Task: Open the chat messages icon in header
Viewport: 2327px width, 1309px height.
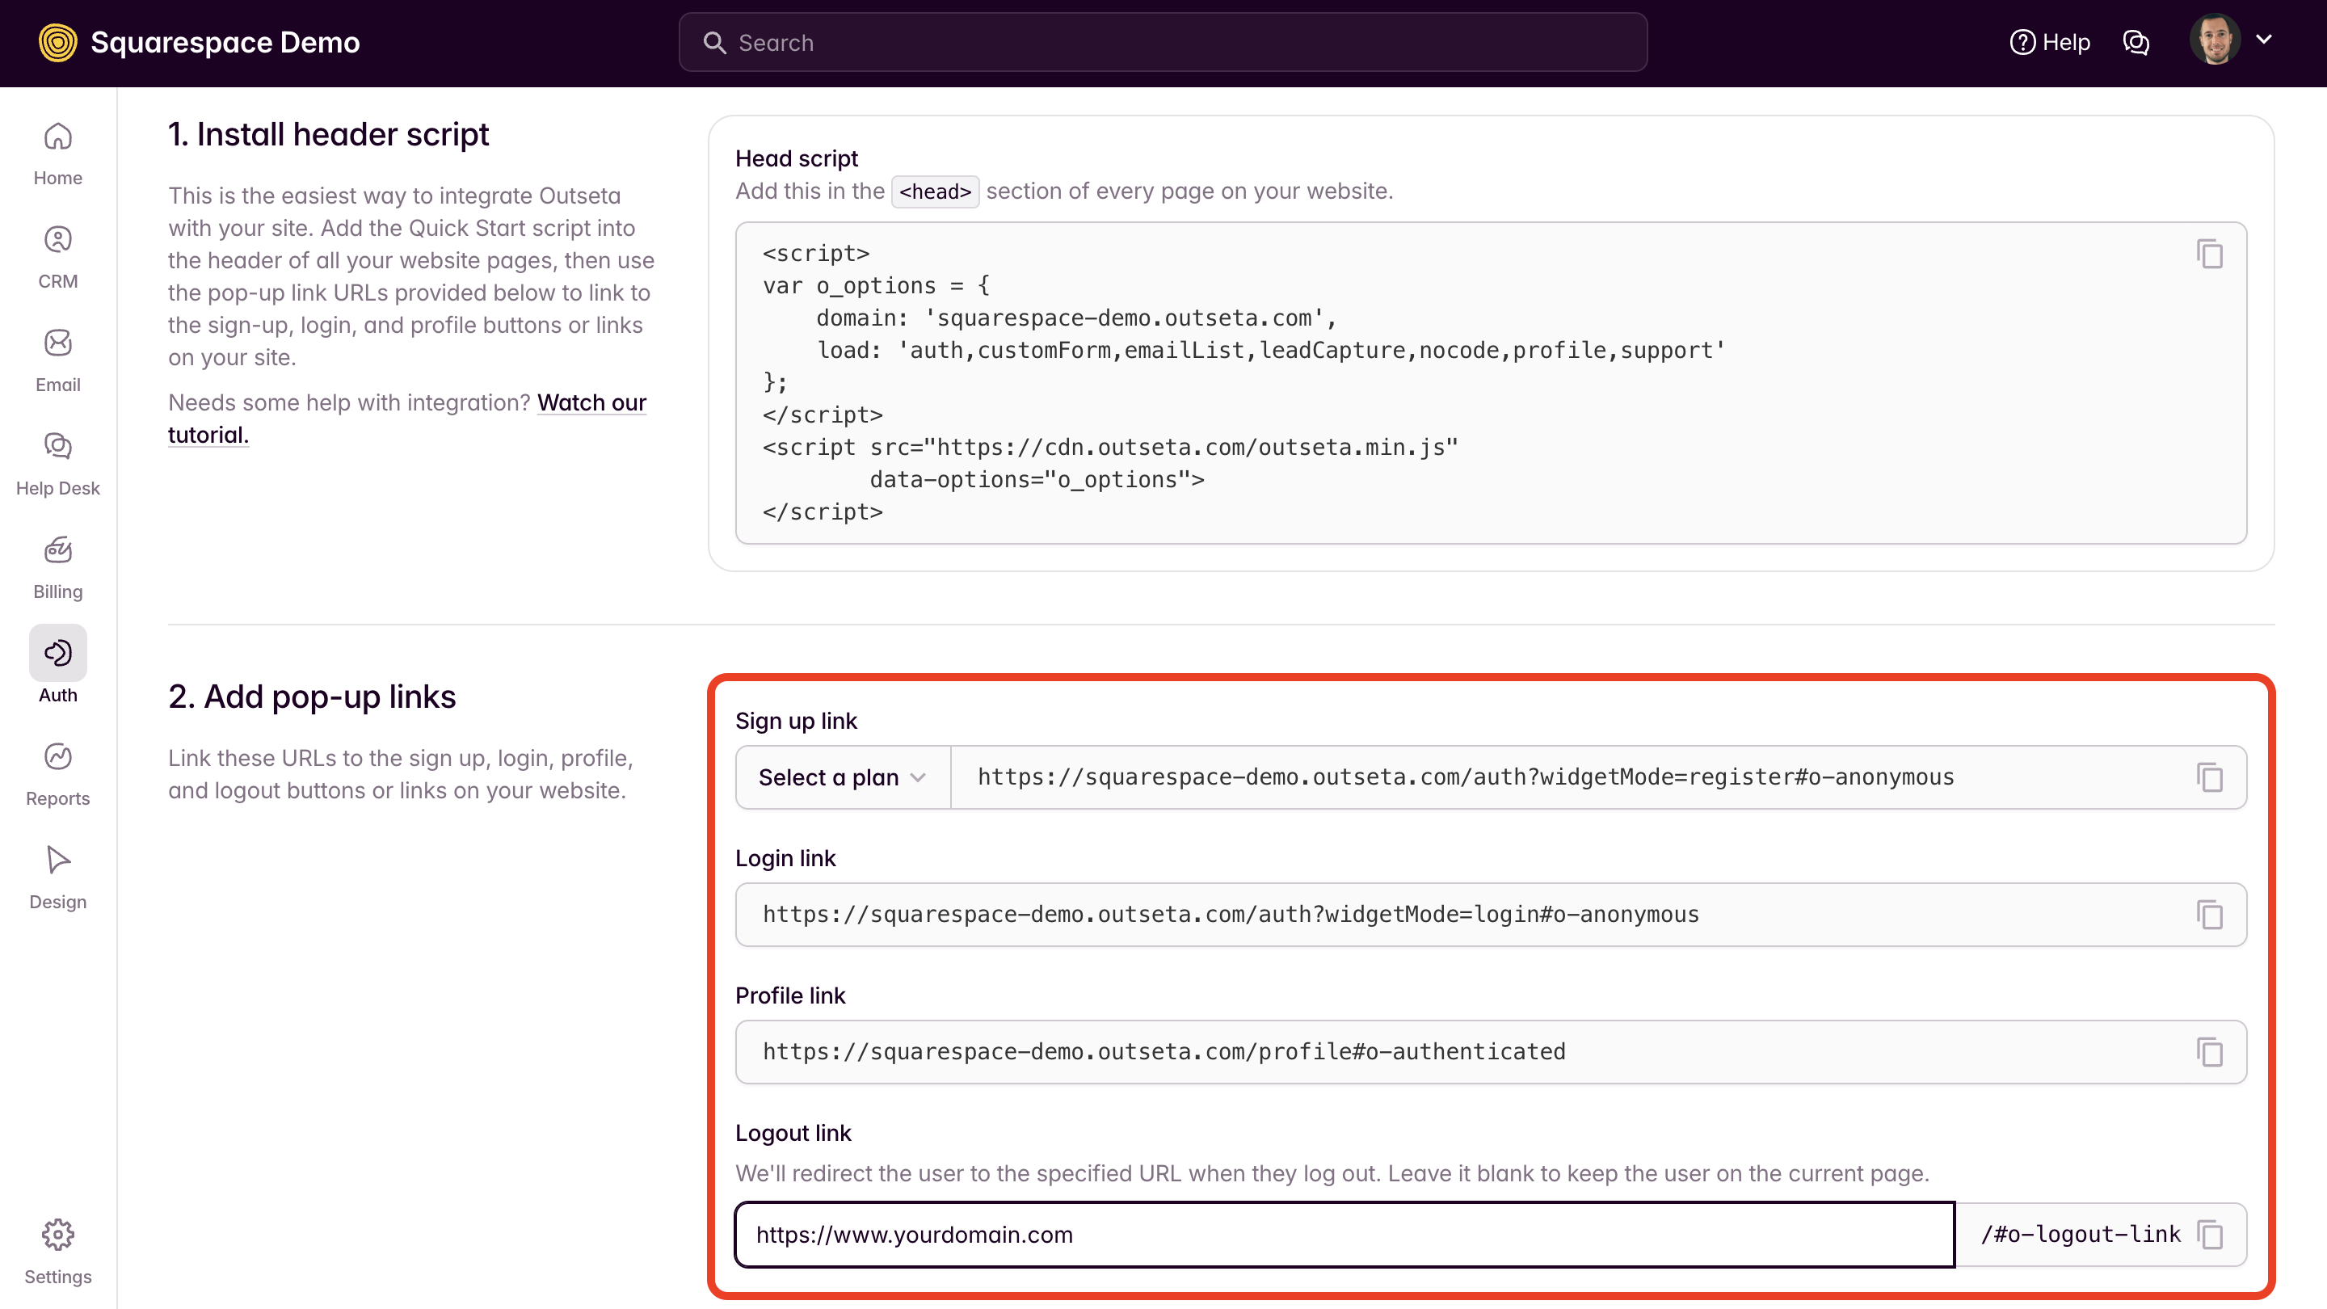Action: [x=2136, y=43]
